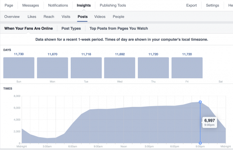Click the Sat day label
233x150 pixels.
(x=221, y=81)
